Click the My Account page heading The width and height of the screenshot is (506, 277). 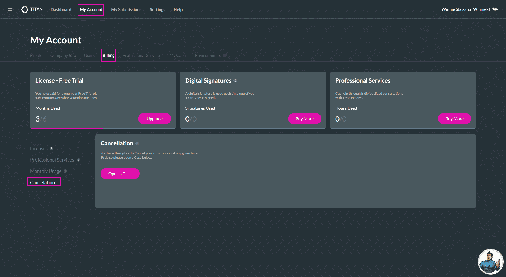point(56,40)
